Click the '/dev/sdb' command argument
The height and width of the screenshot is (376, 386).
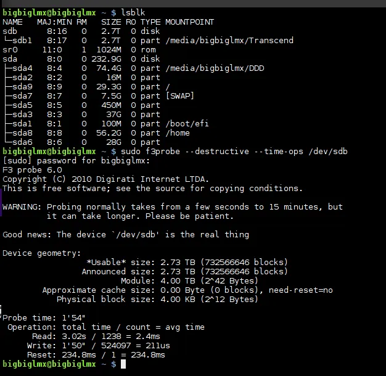(x=328, y=152)
